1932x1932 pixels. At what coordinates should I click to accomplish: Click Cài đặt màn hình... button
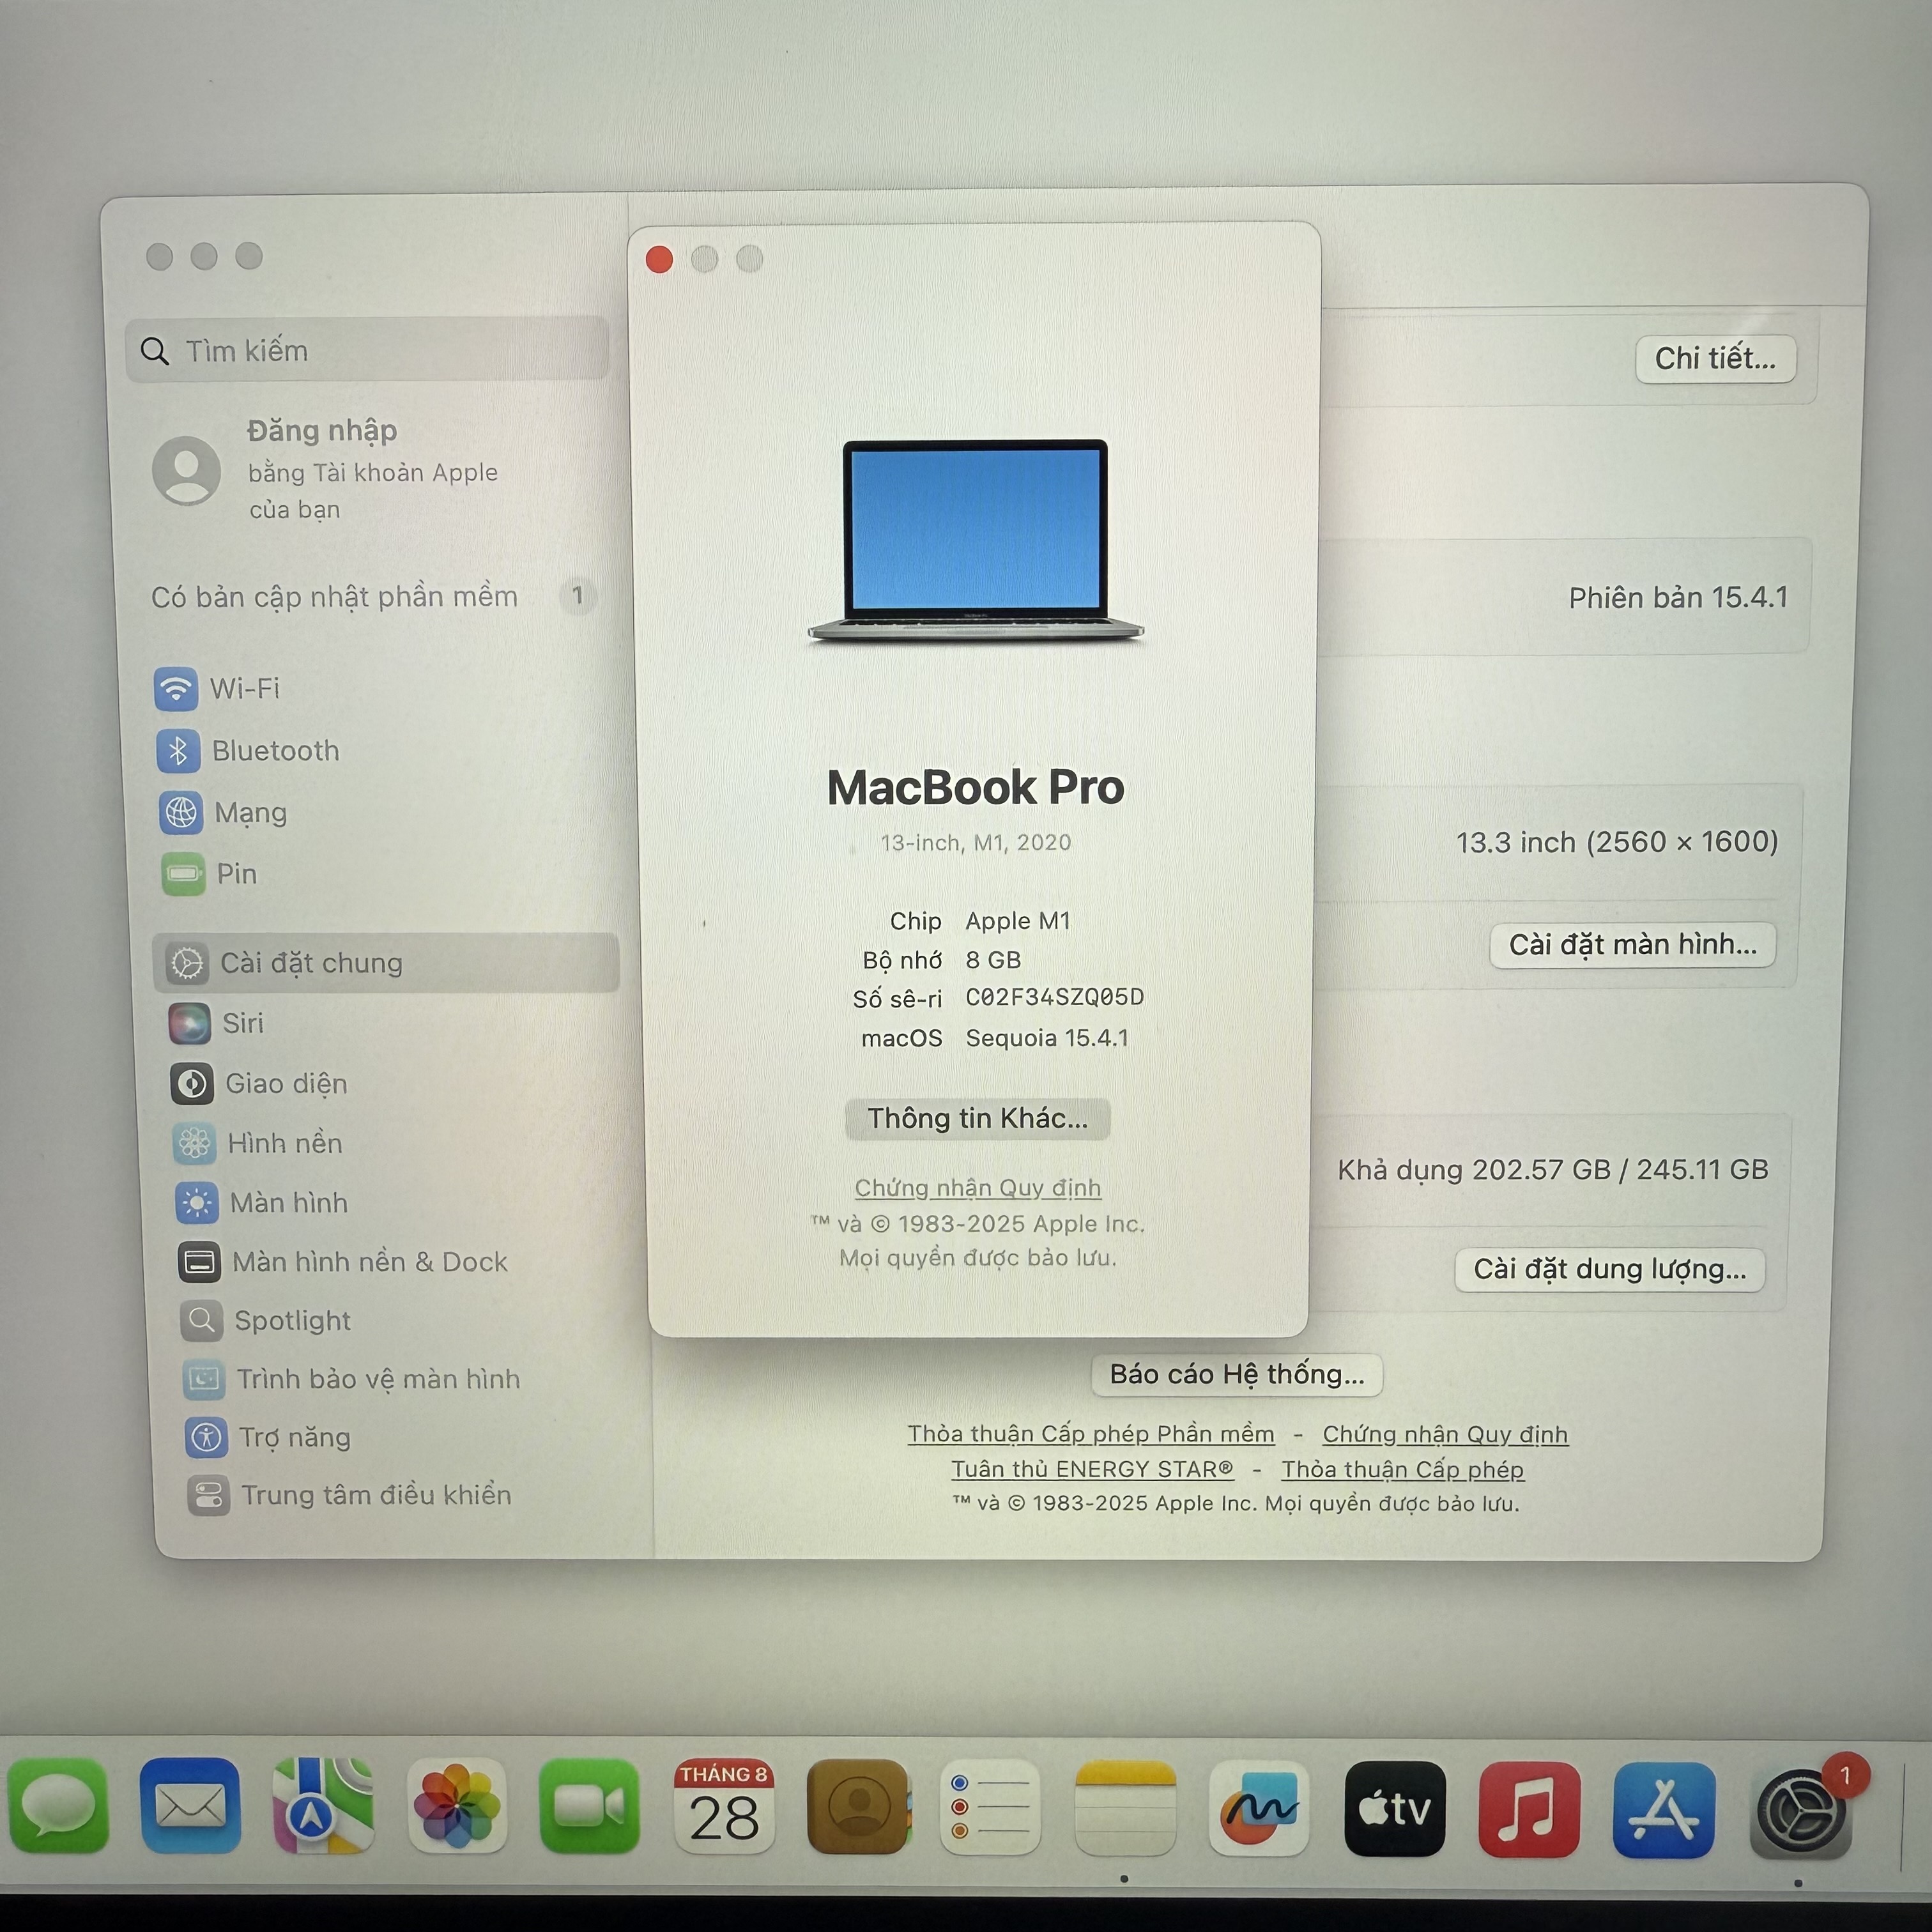(1633, 945)
